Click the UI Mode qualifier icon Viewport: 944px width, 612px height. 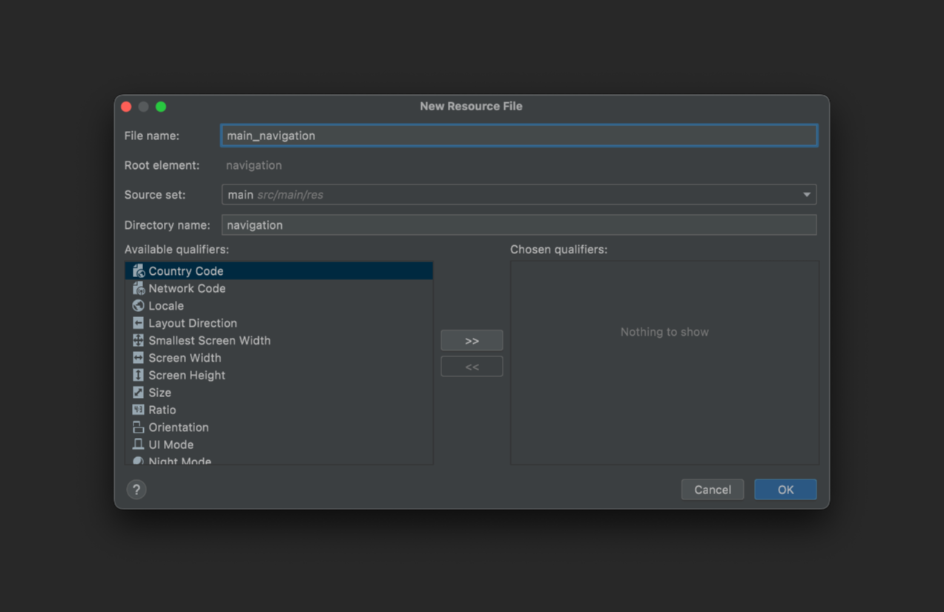pos(138,445)
